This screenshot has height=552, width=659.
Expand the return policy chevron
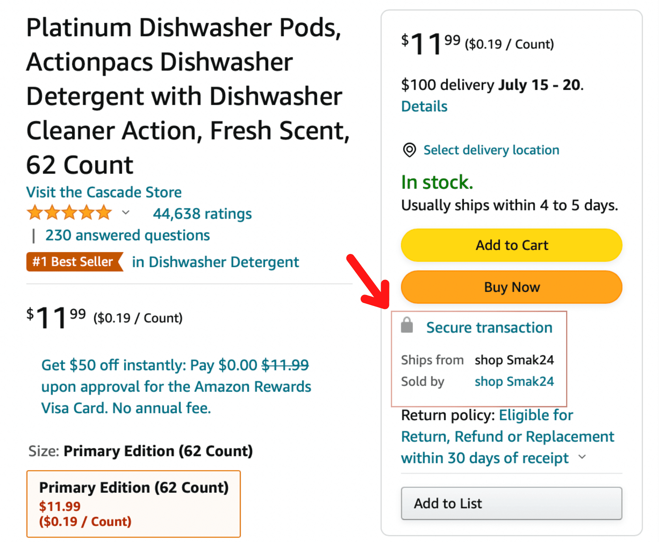coord(582,457)
